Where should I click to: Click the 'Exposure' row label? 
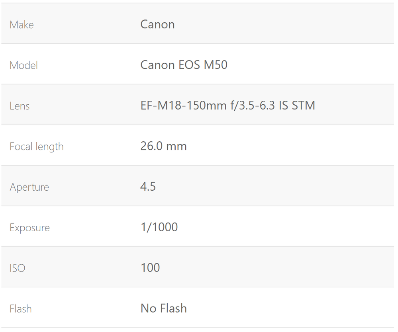[29, 228]
